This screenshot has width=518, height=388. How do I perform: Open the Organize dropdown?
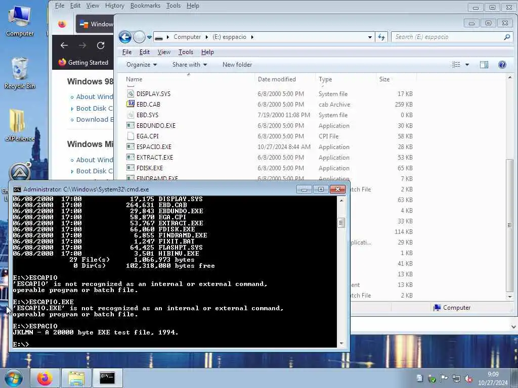142,65
